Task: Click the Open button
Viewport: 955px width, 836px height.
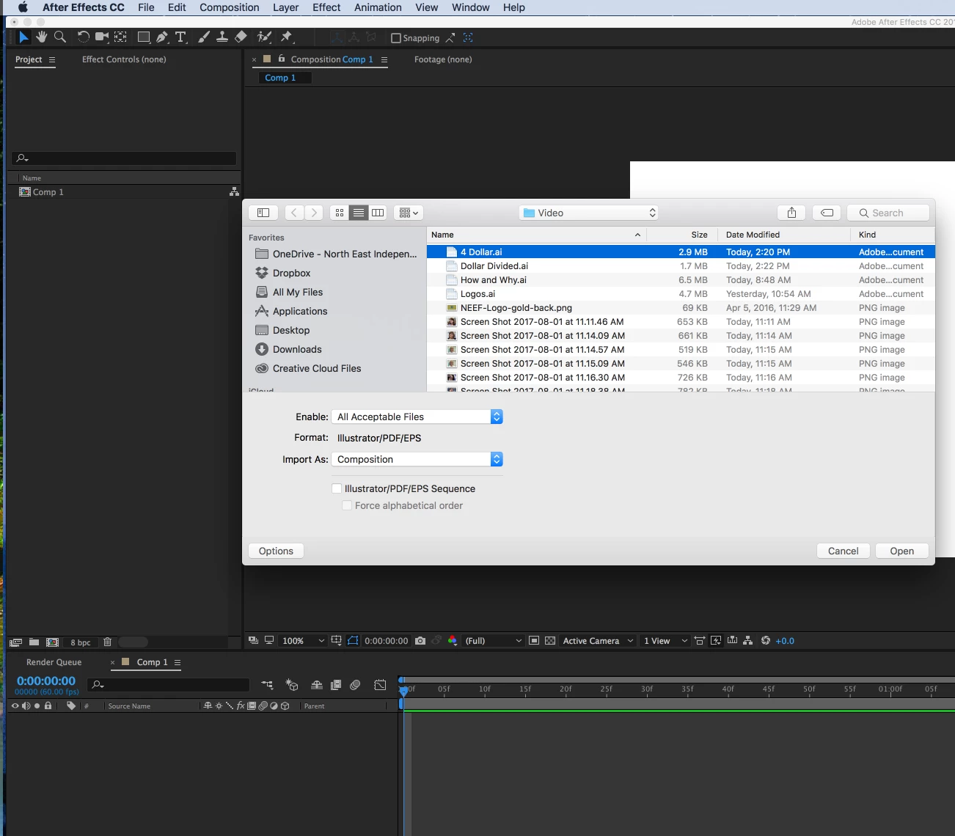Action: [x=901, y=551]
